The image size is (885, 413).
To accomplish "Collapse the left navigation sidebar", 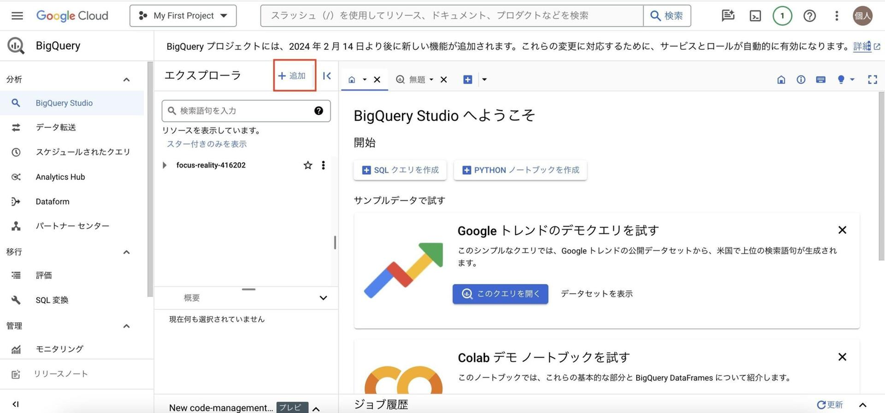I will coord(15,404).
